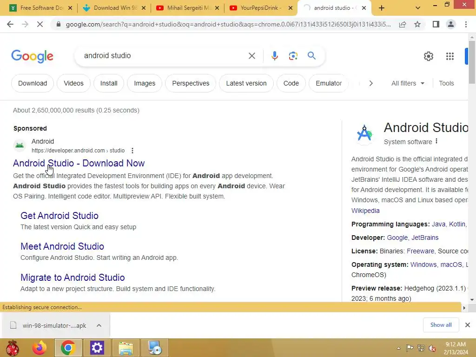Select the Install filter chip
The width and height of the screenshot is (476, 357).
tap(109, 83)
